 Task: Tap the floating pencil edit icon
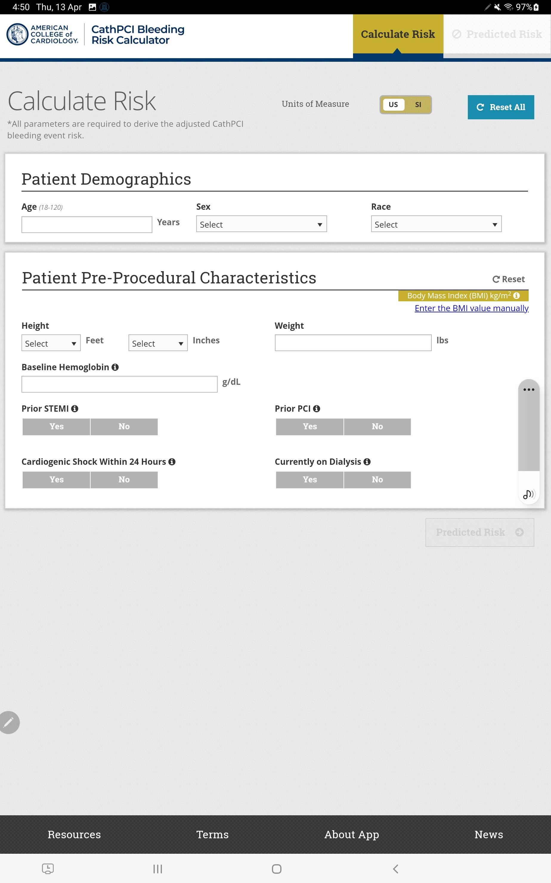coord(9,722)
